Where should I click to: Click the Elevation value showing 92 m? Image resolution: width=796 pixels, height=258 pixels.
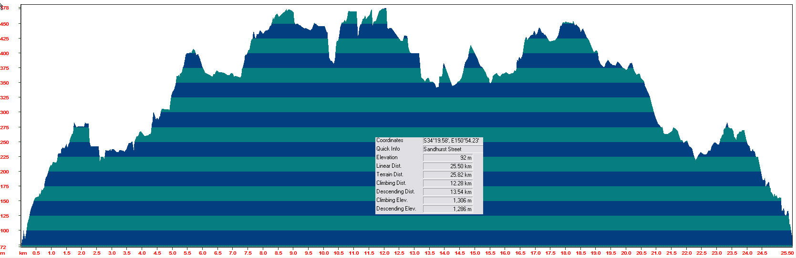[x=452, y=158]
